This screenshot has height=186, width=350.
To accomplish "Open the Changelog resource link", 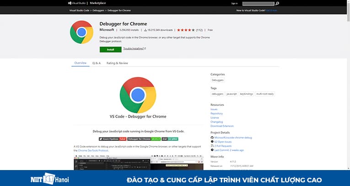I will click(217, 122).
